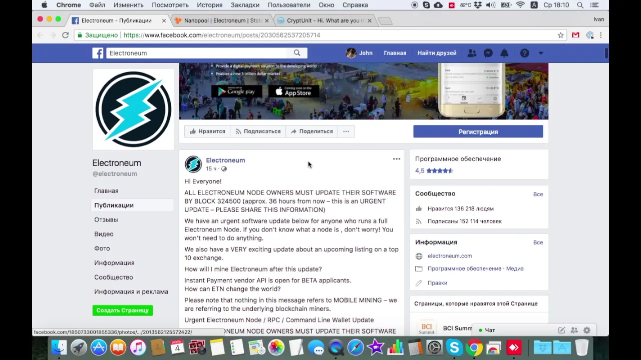Click the 4,5 star rating
This screenshot has height=360, width=641.
coord(434,170)
